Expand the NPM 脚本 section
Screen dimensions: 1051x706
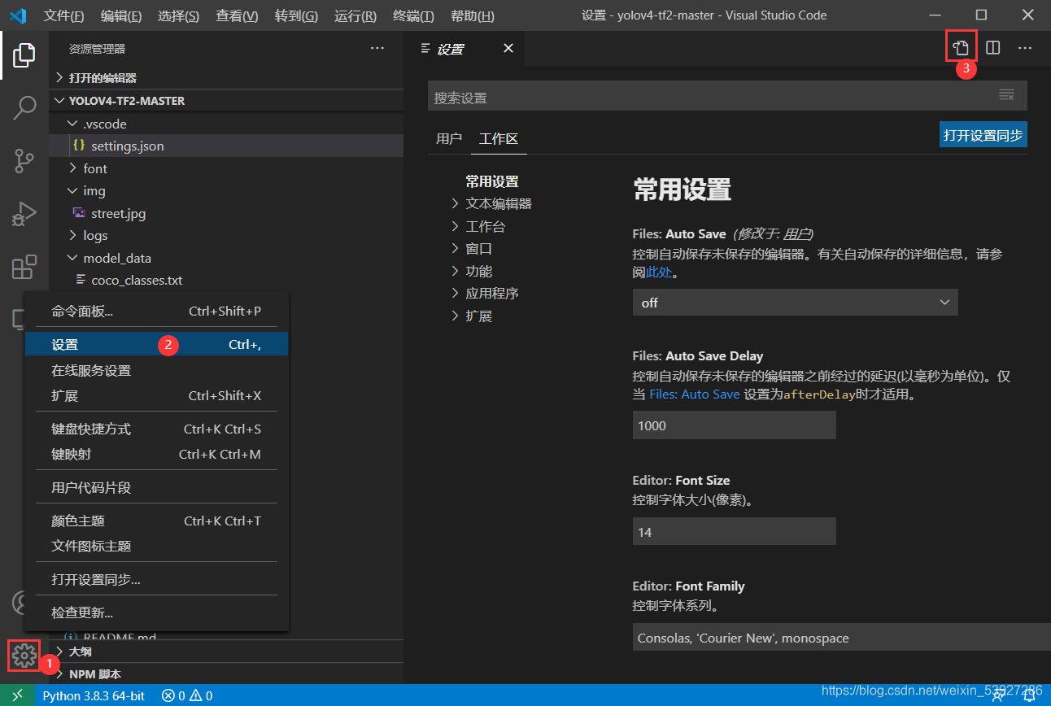click(x=226, y=674)
